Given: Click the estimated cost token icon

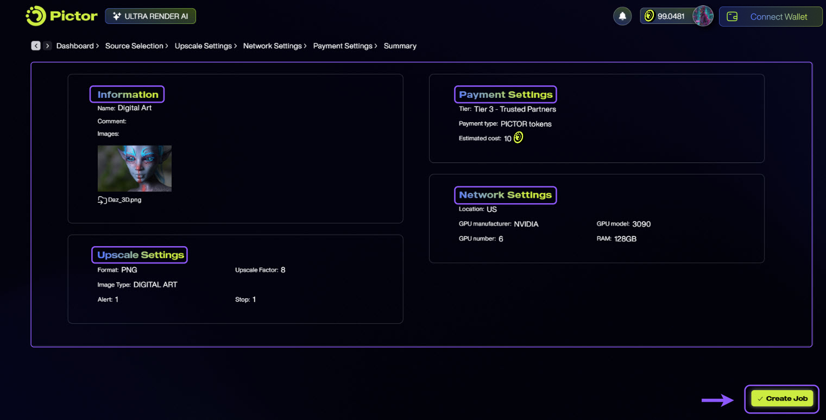Looking at the screenshot, I should (x=518, y=138).
